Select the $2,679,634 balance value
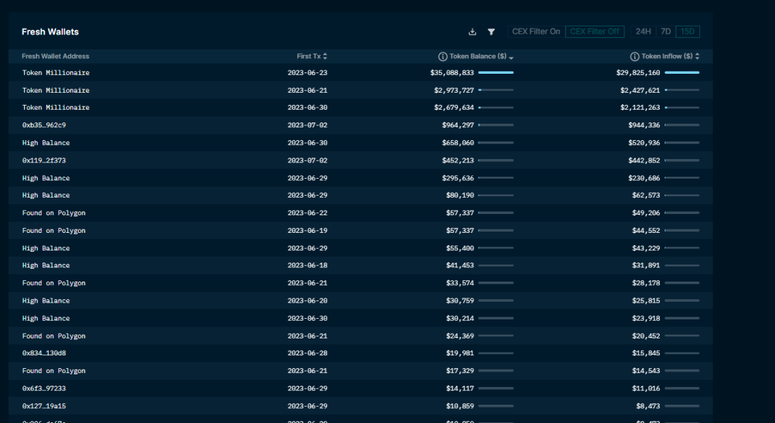Image resolution: width=775 pixels, height=423 pixels. tap(453, 107)
